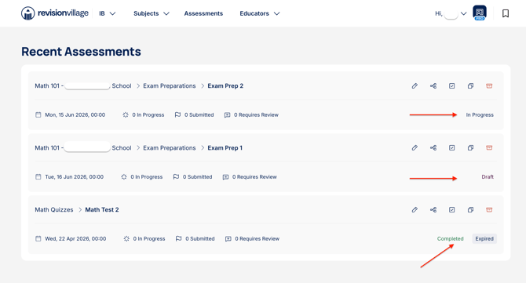Click the Completed status label

click(450, 239)
